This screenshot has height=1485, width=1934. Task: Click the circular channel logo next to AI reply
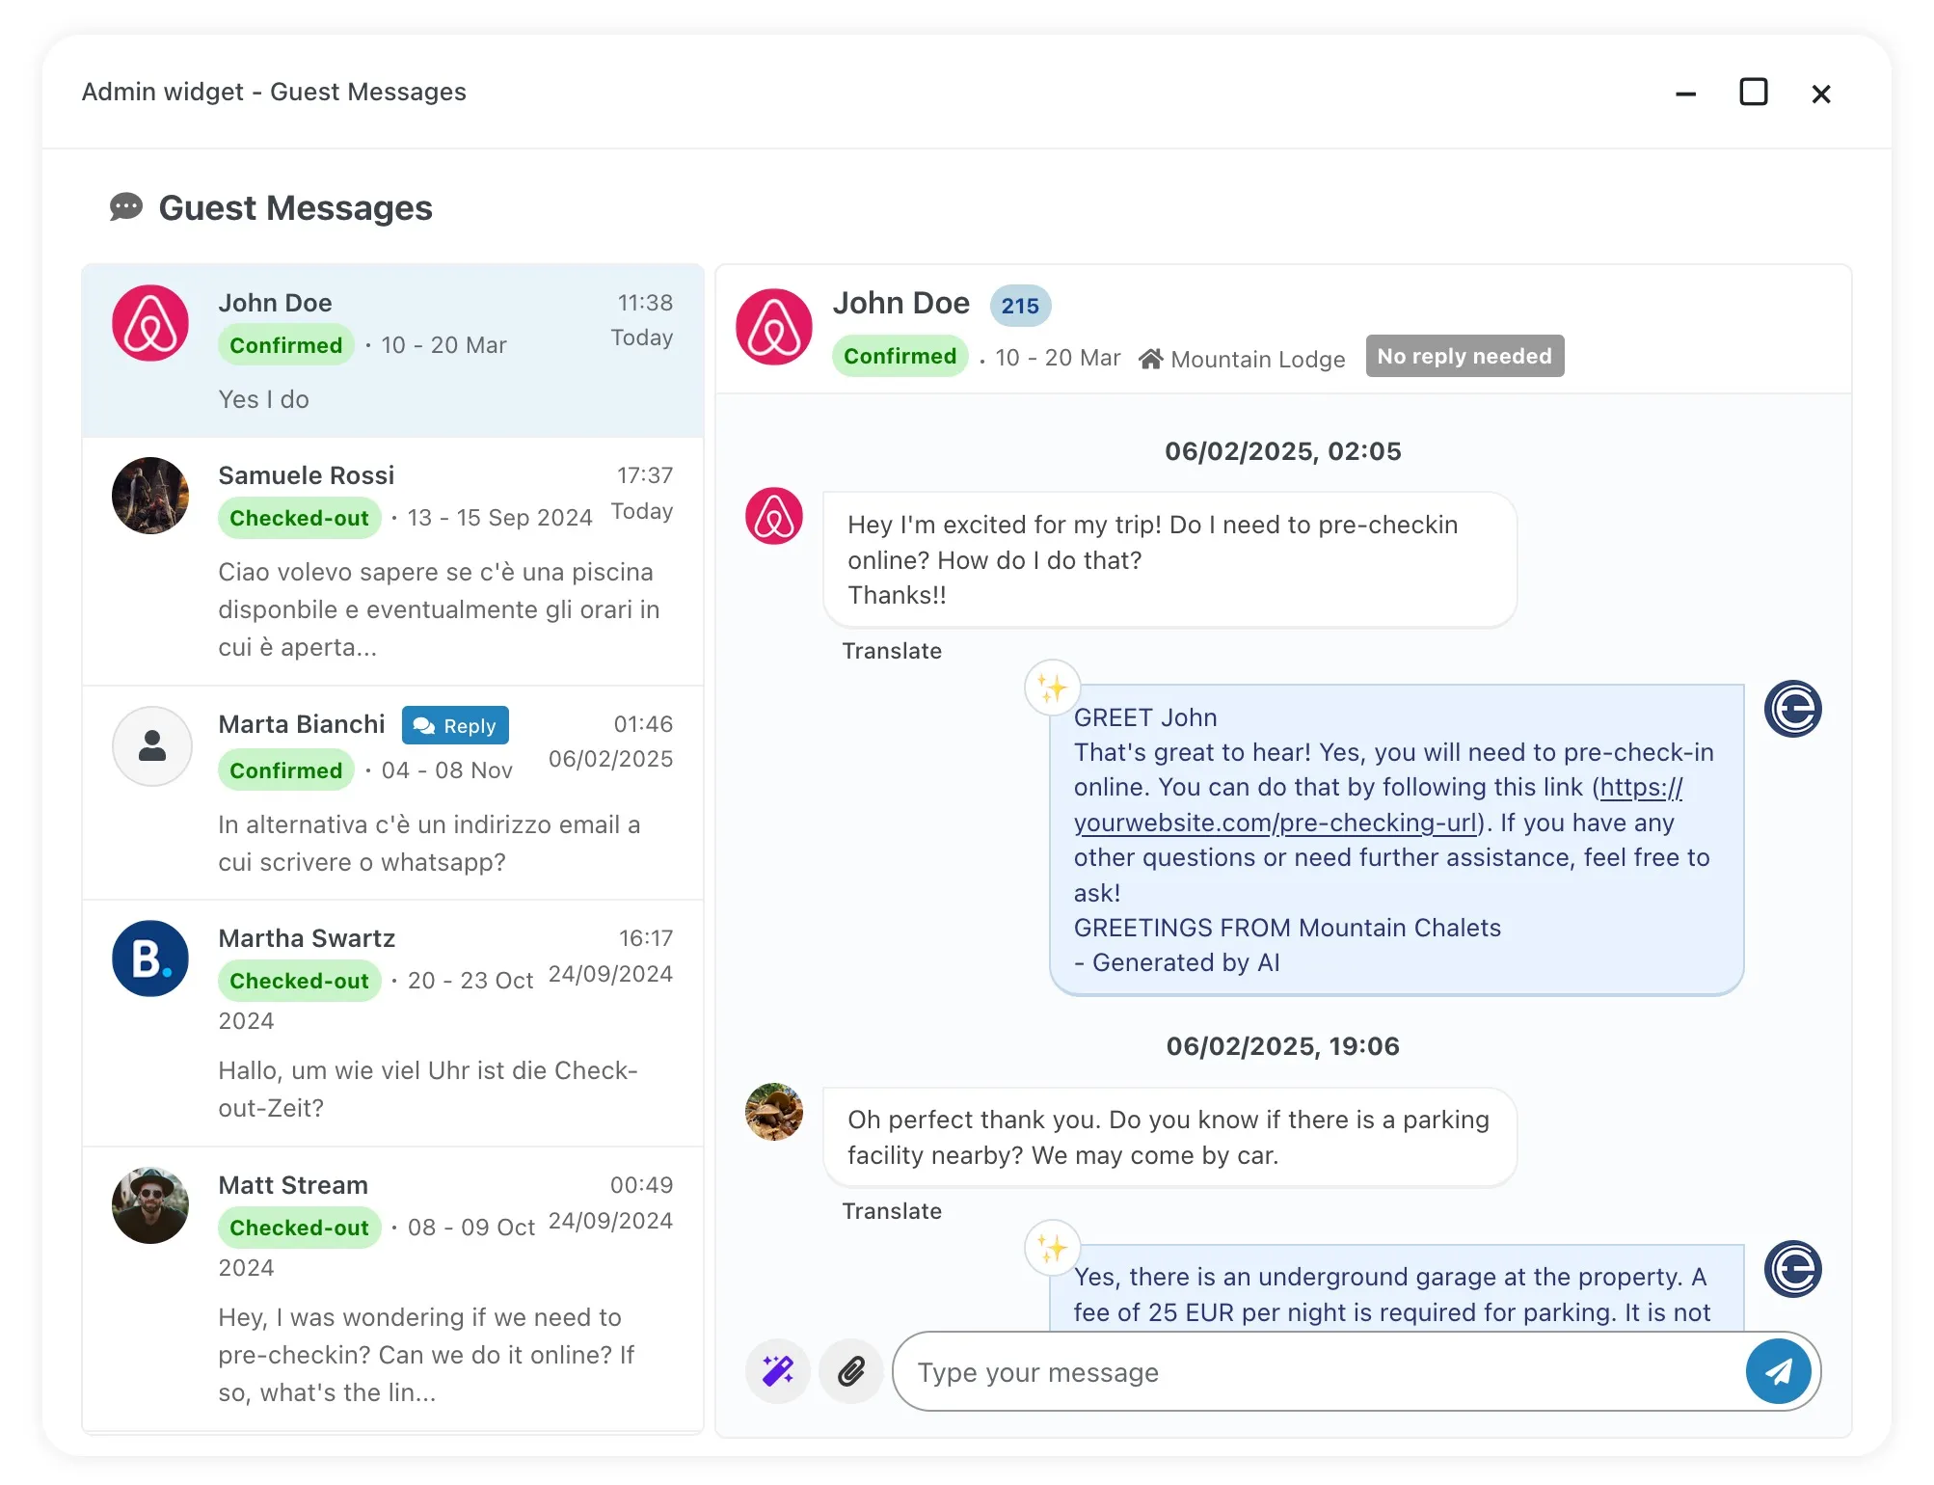1794,710
